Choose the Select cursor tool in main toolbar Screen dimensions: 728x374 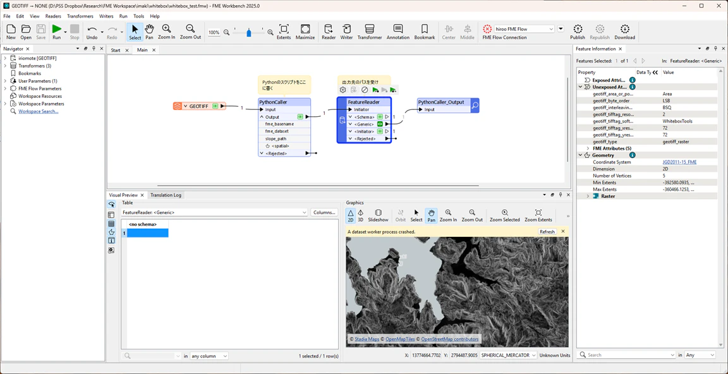[x=135, y=32]
